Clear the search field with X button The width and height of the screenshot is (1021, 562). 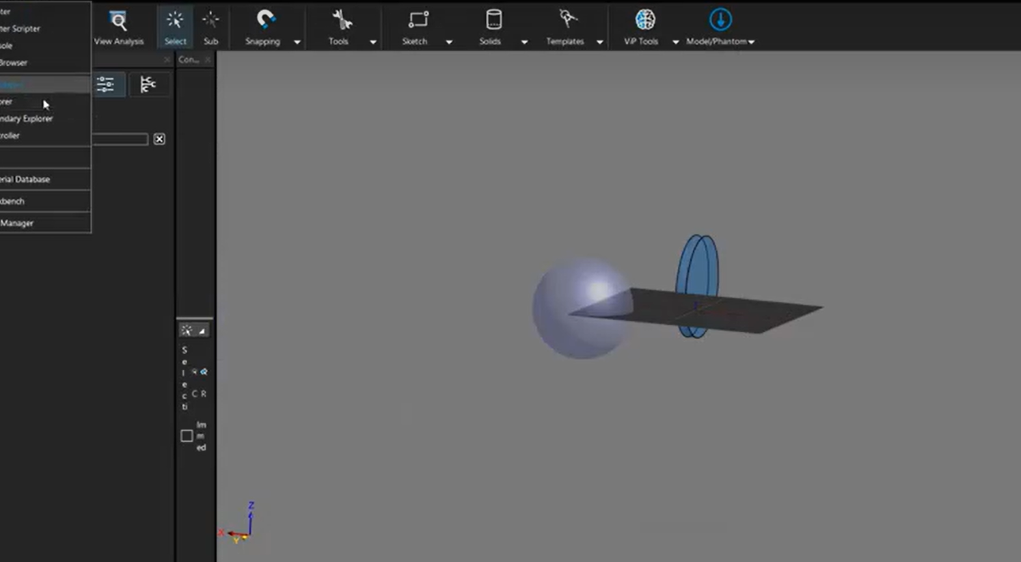click(x=159, y=139)
